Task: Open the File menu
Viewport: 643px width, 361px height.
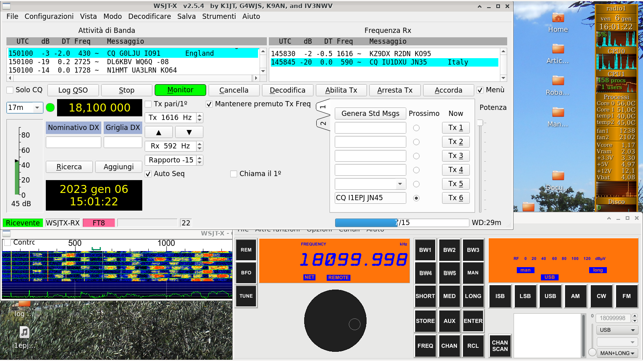Action: click(x=12, y=16)
